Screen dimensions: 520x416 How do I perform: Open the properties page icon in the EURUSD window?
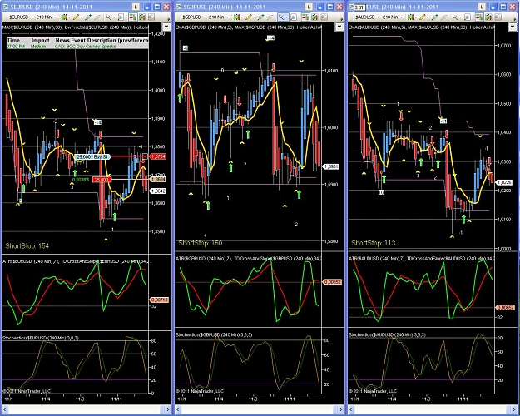click(x=121, y=17)
